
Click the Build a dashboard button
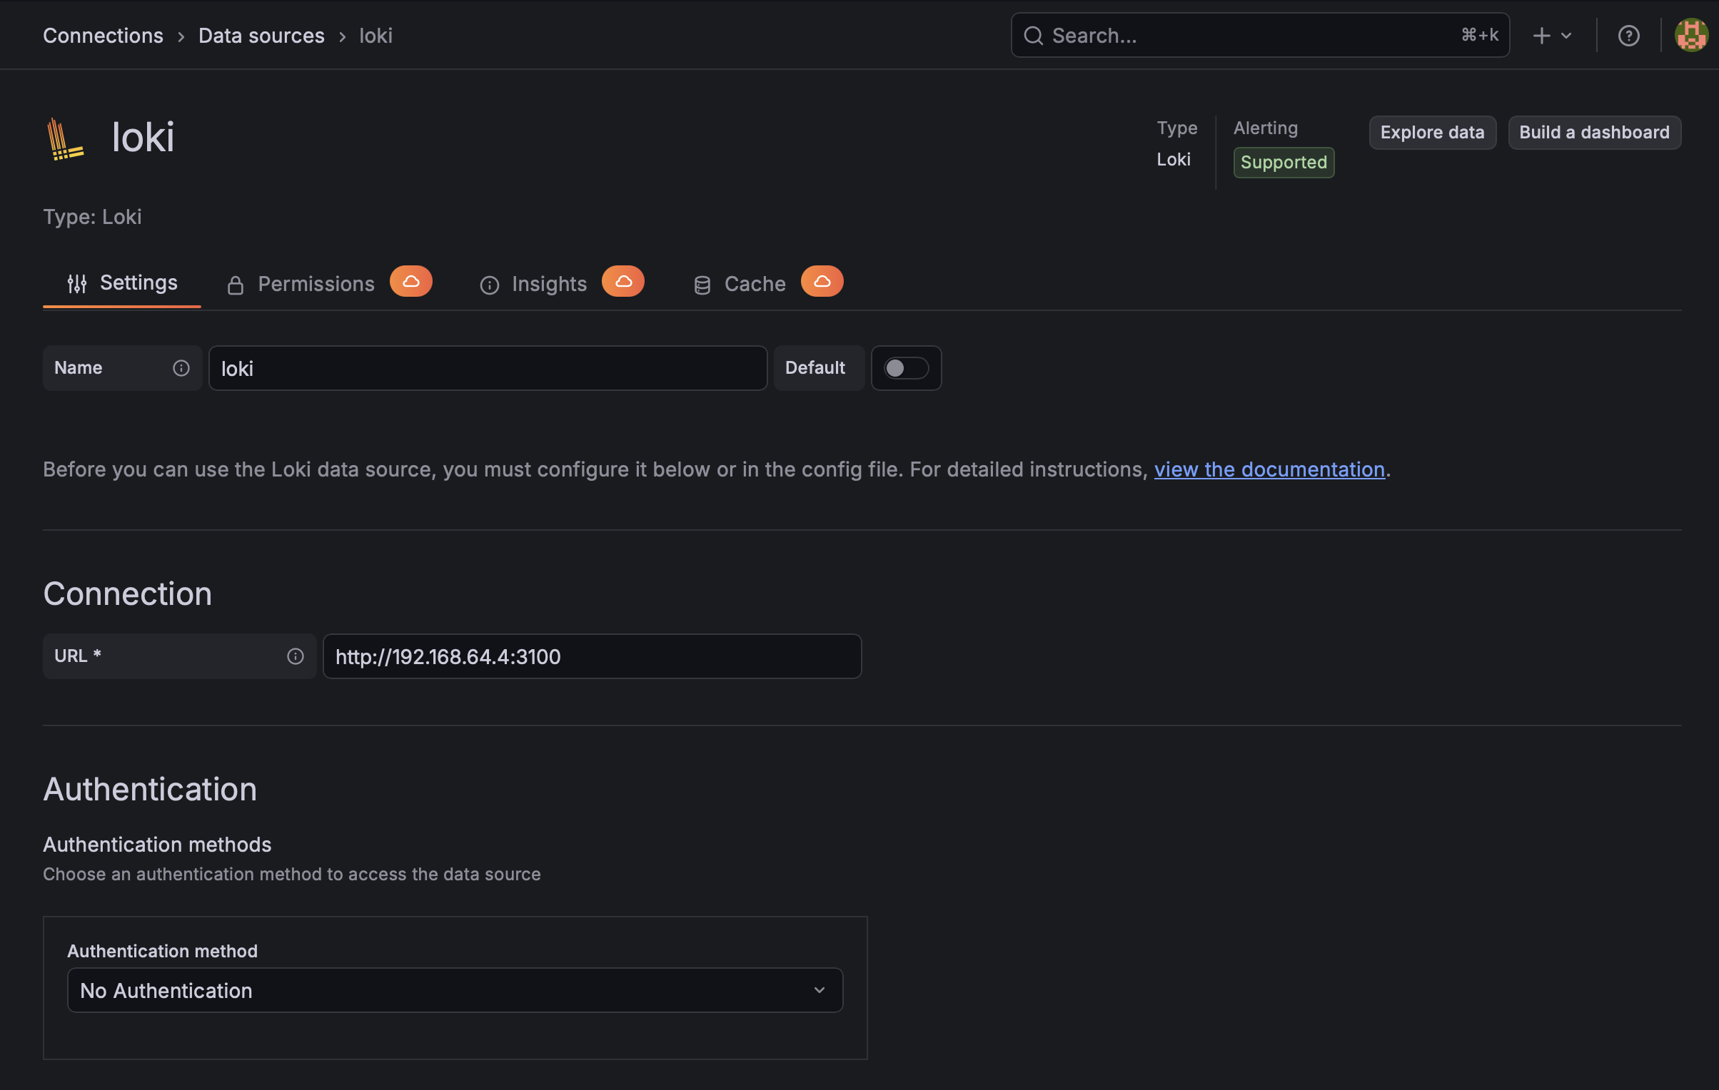pos(1594,133)
